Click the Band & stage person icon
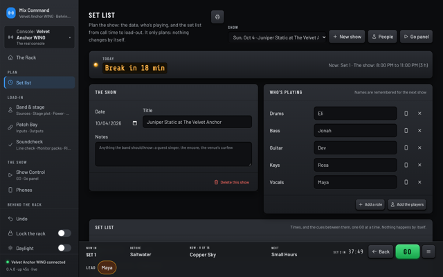 tap(10, 110)
